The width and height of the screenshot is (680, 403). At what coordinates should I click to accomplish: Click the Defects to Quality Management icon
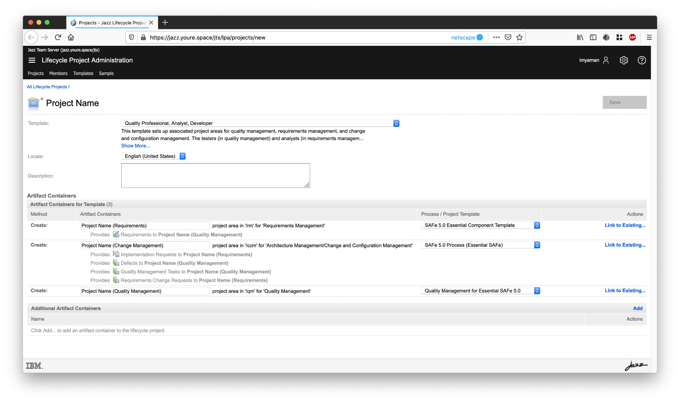116,263
